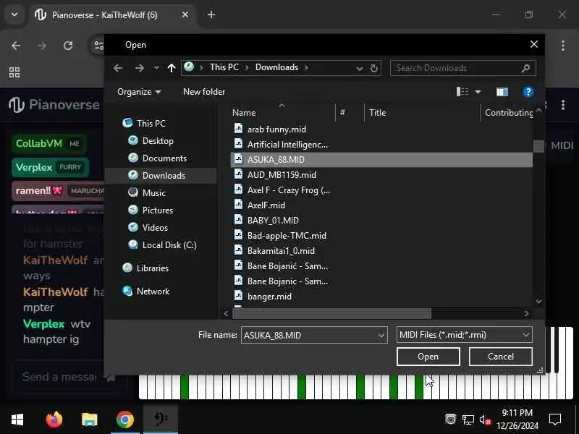Select the BABY_01.MID file
The height and width of the screenshot is (434, 579).
273,221
